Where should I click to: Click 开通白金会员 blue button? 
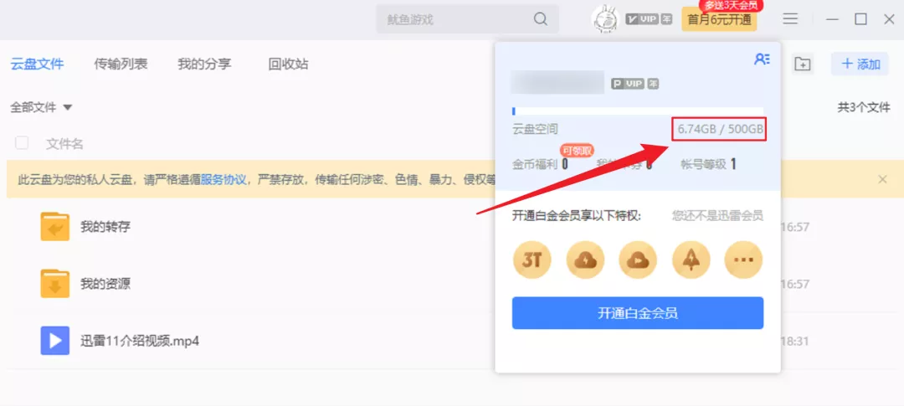coord(638,313)
